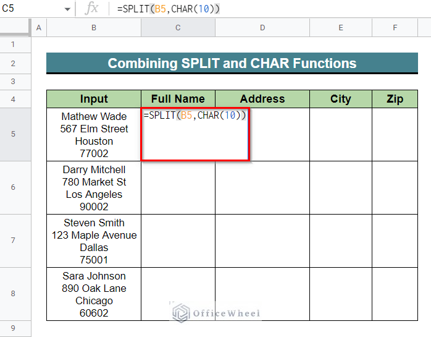Select empty Address cell in Darry Mitchell row
Viewport: 431px width, 337px height.
point(262,187)
